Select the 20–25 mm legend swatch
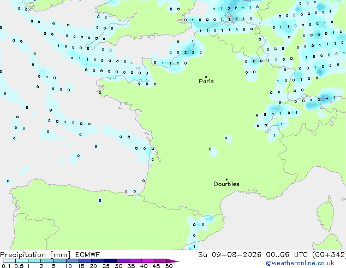The image size is (346, 268). tap(97, 261)
